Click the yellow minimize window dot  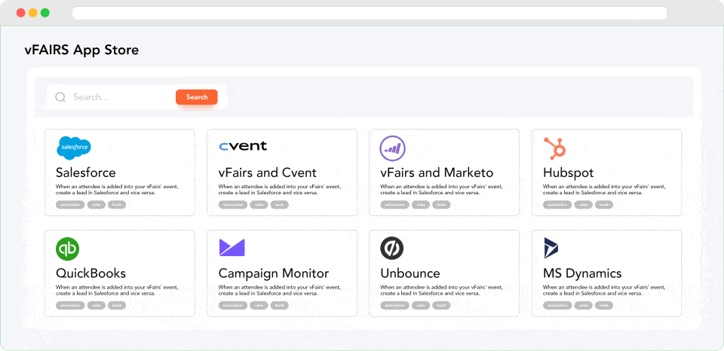click(32, 13)
